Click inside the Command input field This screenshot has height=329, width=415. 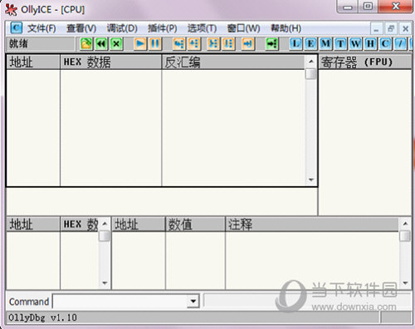click(120, 301)
